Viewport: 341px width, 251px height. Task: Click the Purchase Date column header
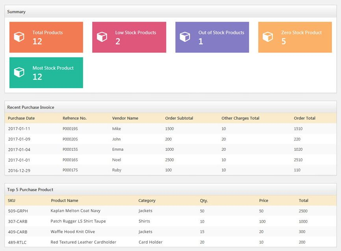[x=21, y=118]
